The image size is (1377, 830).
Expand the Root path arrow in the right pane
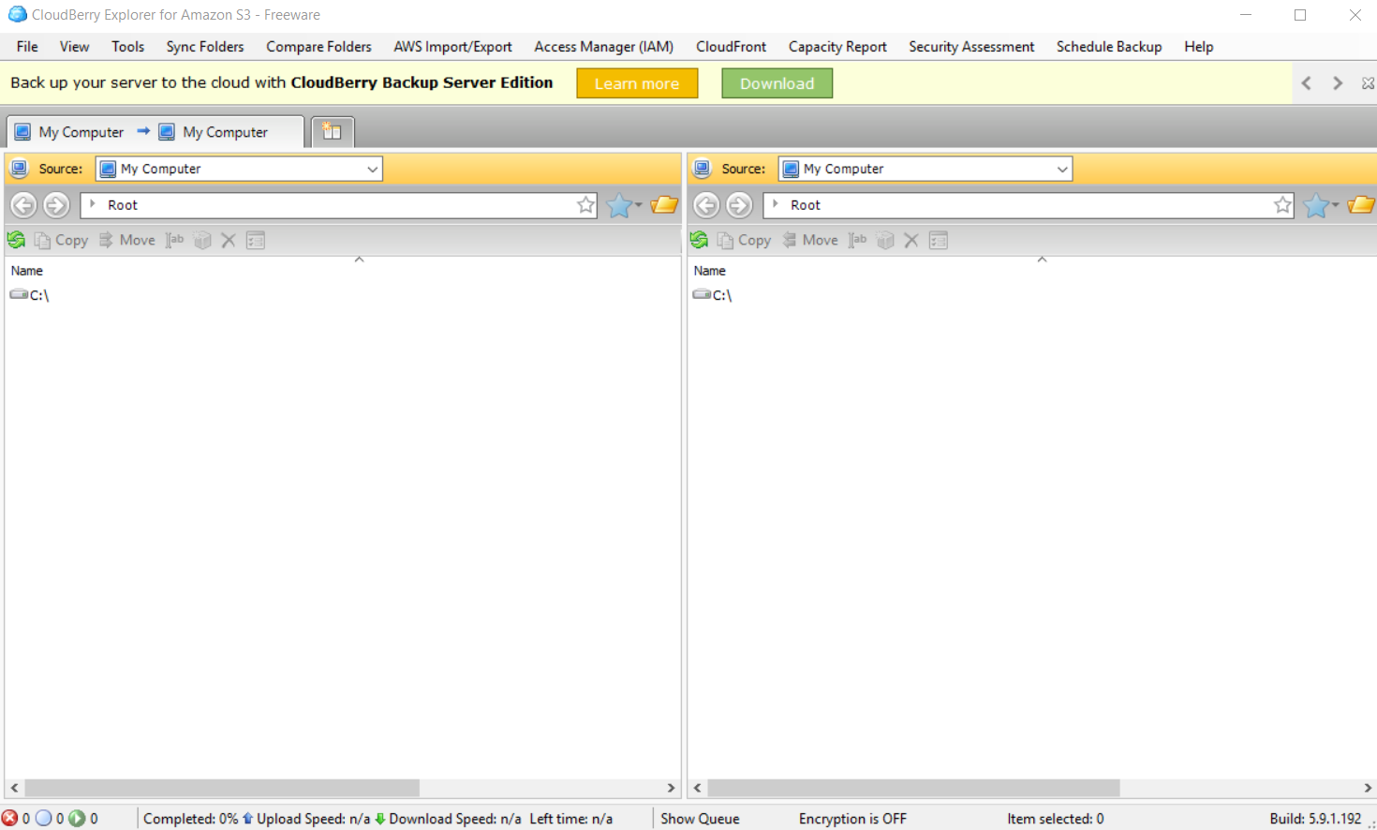[776, 204]
